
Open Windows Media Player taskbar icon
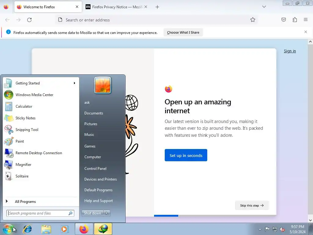click(x=64, y=229)
